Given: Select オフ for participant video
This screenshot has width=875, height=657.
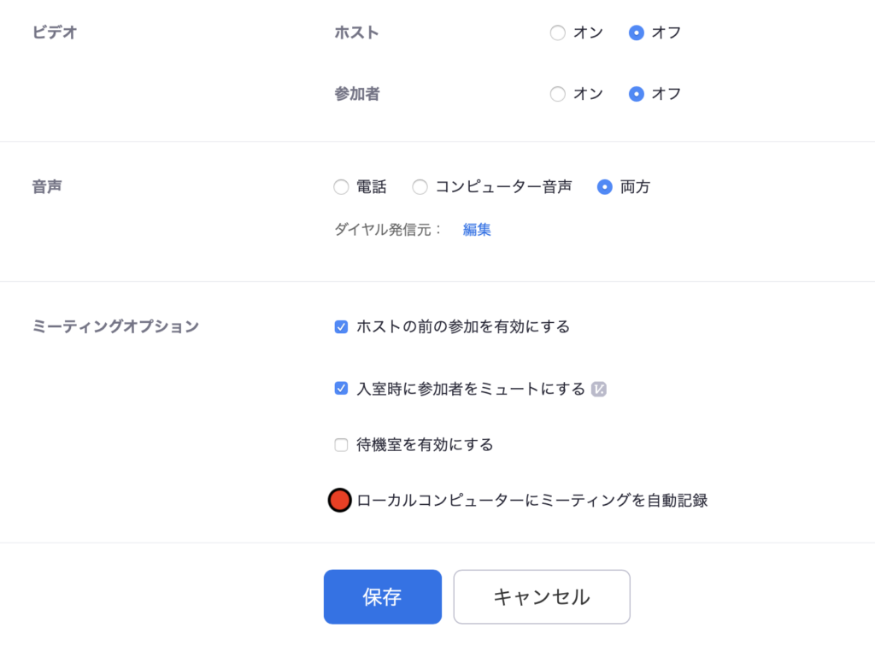Looking at the screenshot, I should [636, 94].
